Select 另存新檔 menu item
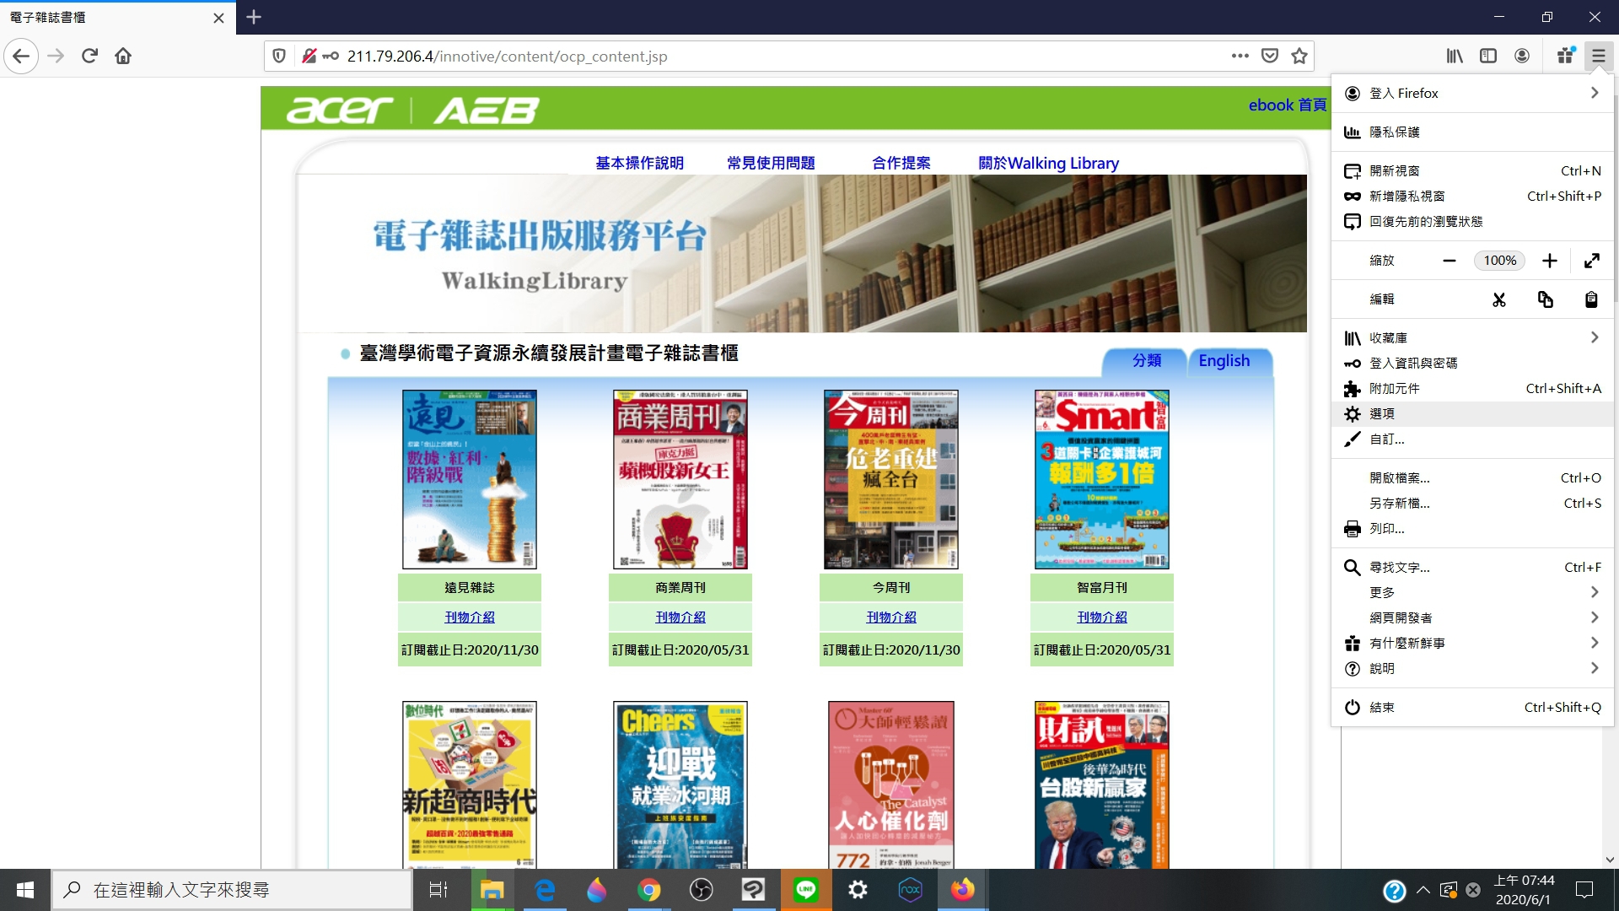Viewport: 1619px width, 911px height. tap(1472, 504)
